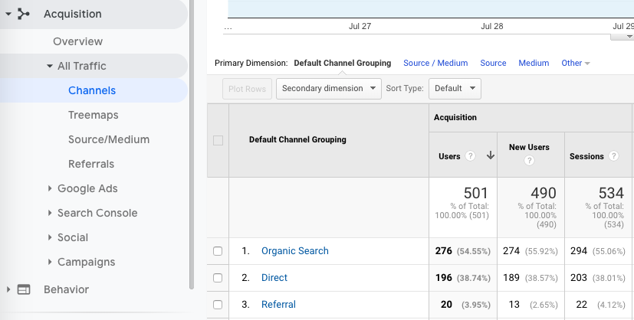Open the Referrals report
Viewport: 634px width, 320px height.
(x=91, y=165)
